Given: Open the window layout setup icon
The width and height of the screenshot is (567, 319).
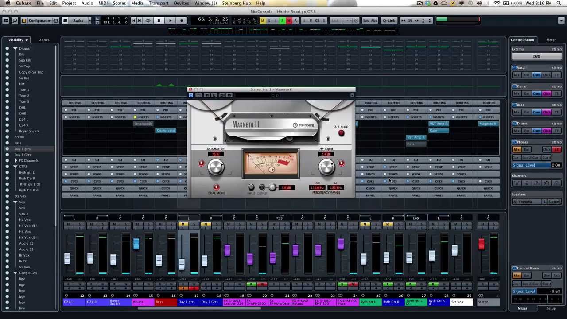Looking at the screenshot, I should [5, 21].
